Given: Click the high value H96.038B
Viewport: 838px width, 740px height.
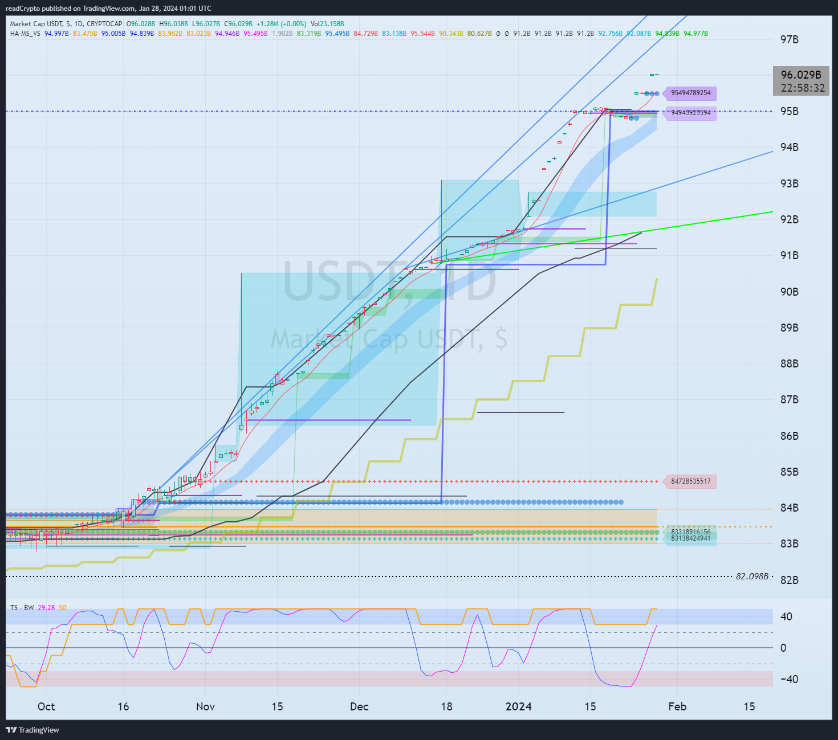Looking at the screenshot, I should coord(174,24).
